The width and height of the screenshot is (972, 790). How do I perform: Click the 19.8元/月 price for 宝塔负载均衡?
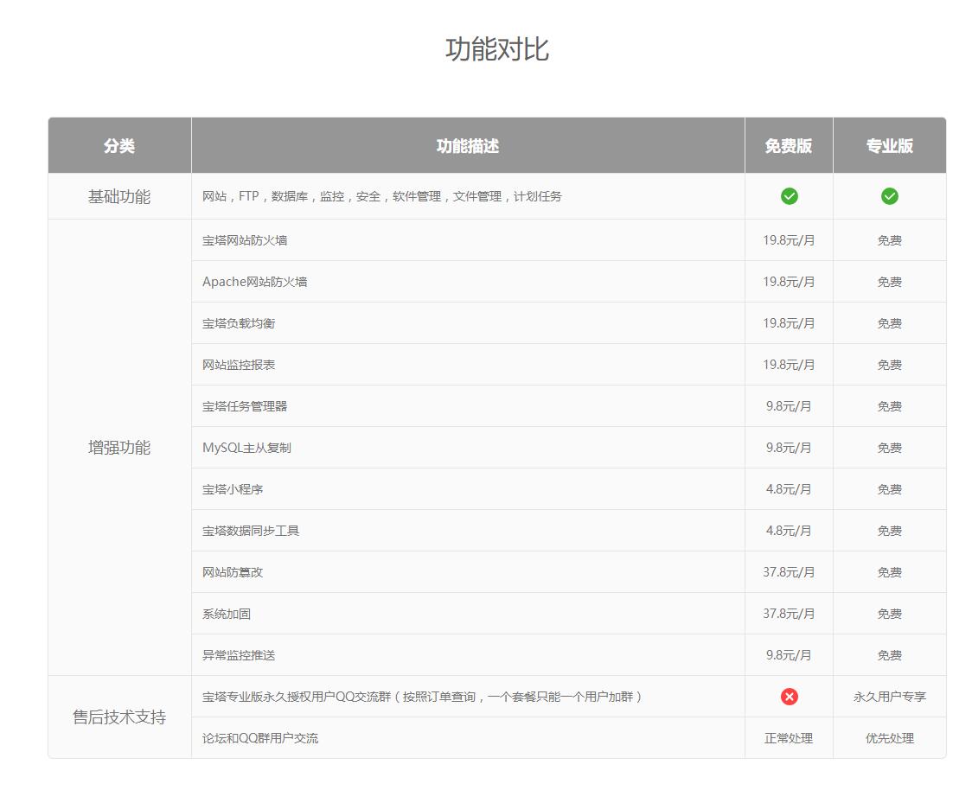[x=789, y=323]
